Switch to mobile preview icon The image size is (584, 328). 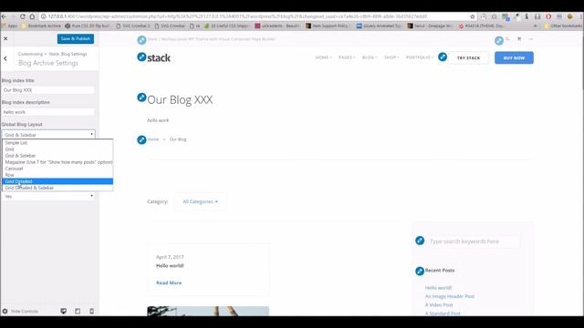pos(91,312)
